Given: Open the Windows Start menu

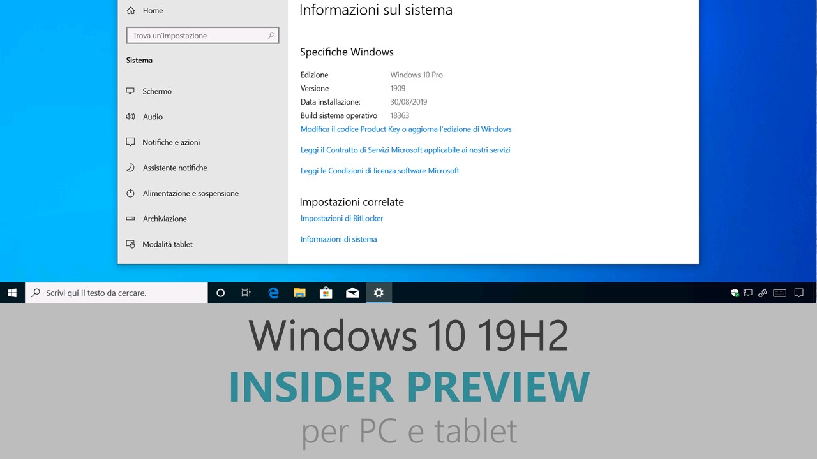Looking at the screenshot, I should 12,293.
